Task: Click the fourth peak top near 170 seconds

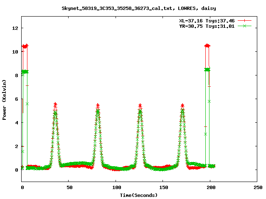Action: [182, 105]
